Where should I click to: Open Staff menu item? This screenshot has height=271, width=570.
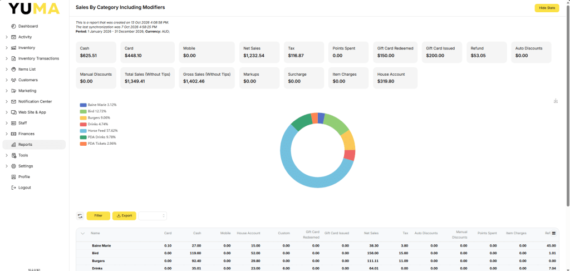pos(34,123)
